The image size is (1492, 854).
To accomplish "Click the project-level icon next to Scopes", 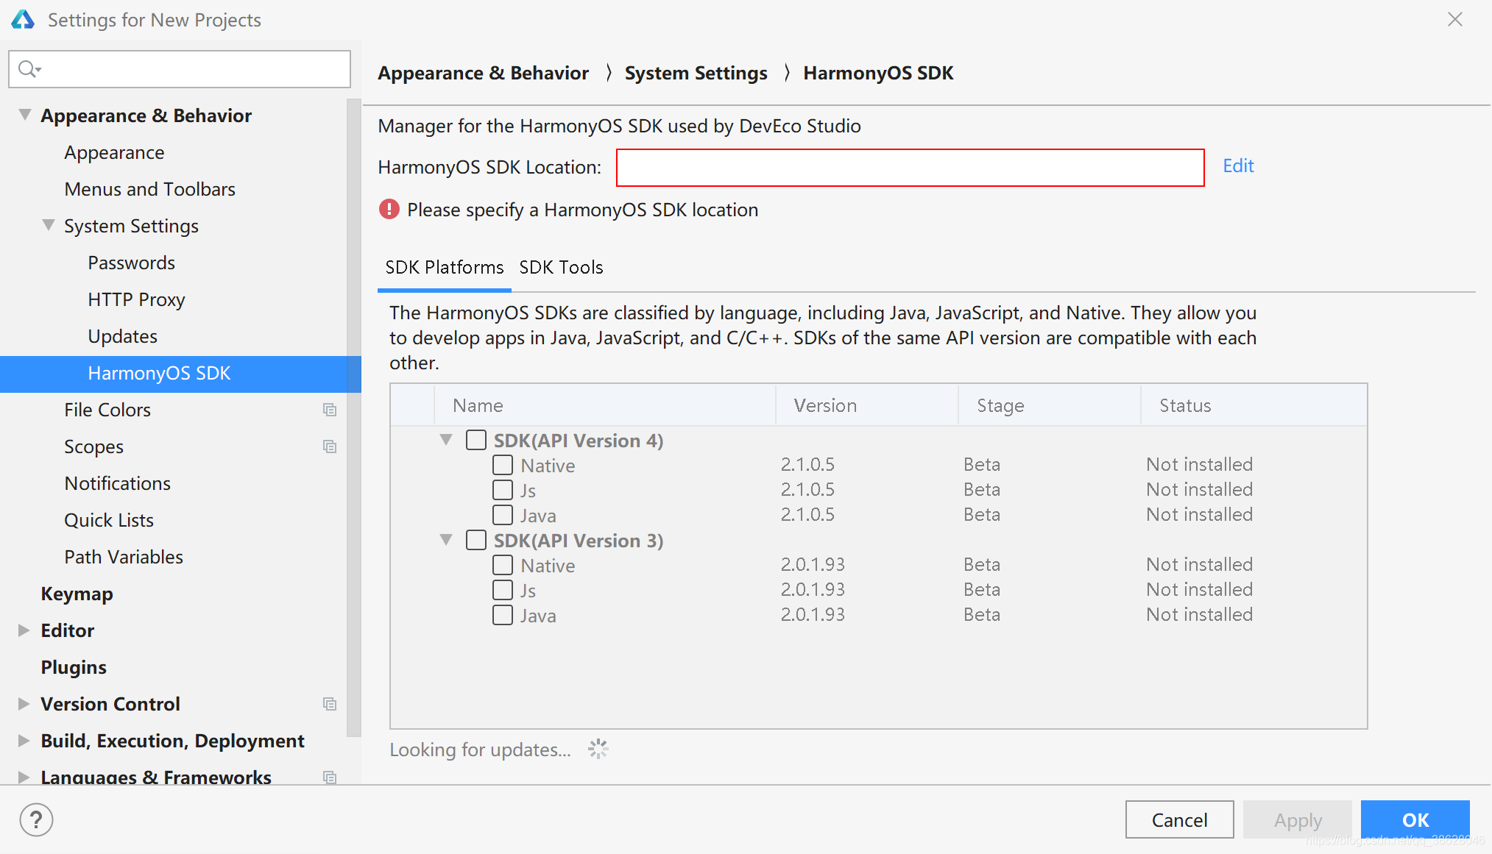I will click(x=330, y=446).
